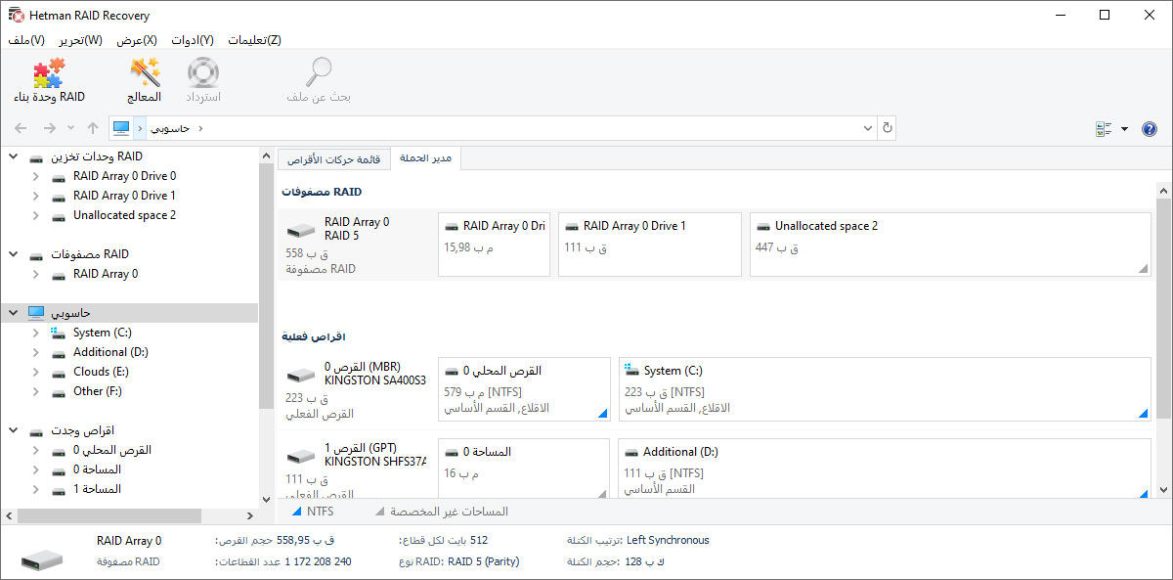Select disk 0 (MBR) KINGSTON SA400S3 card

(x=356, y=391)
